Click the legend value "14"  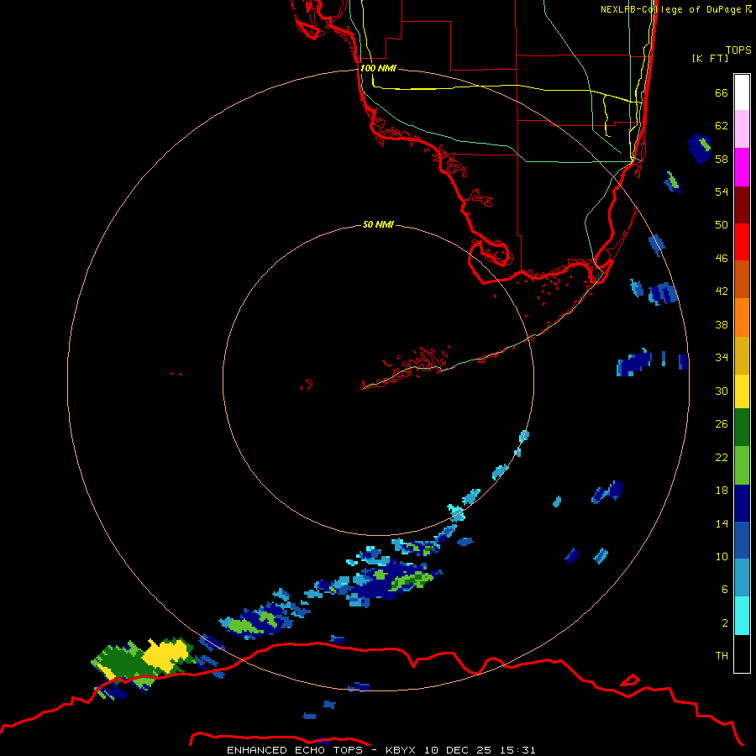coord(722,523)
